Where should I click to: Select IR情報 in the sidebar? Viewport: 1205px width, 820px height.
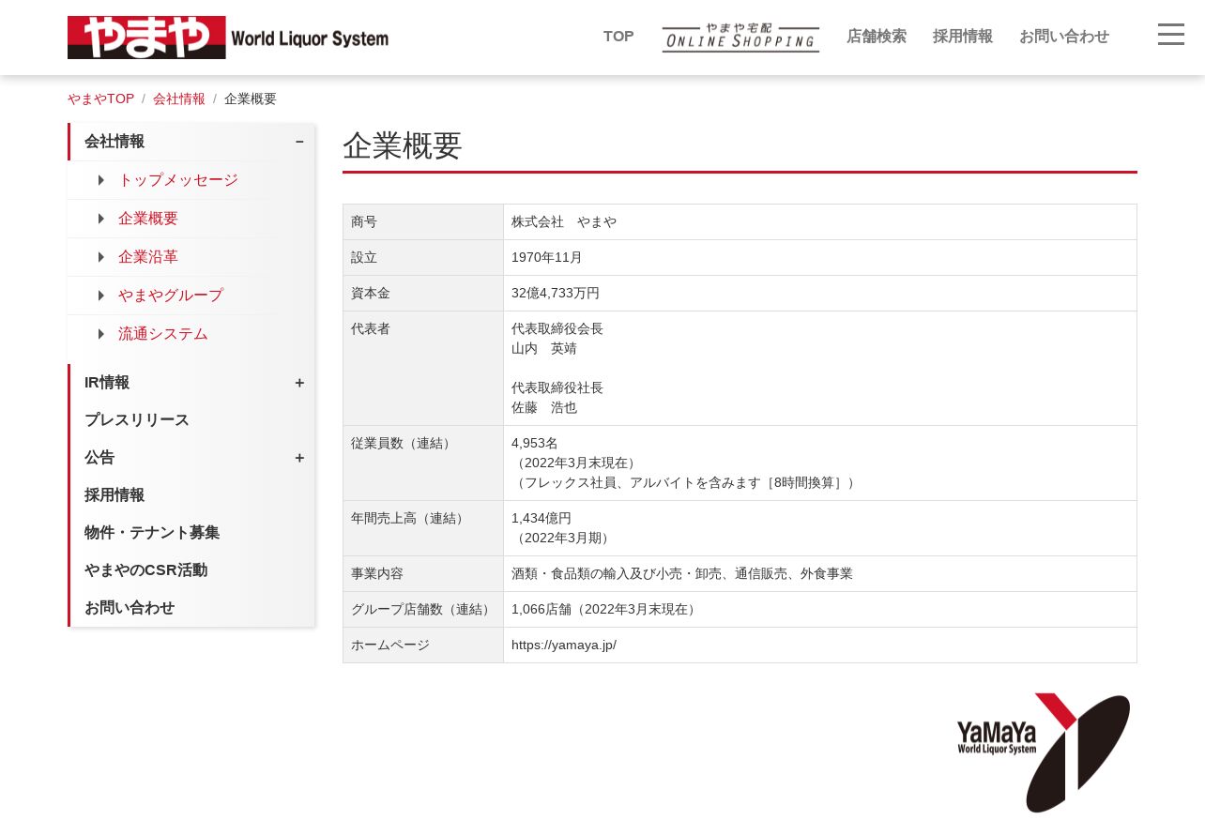coord(107,383)
